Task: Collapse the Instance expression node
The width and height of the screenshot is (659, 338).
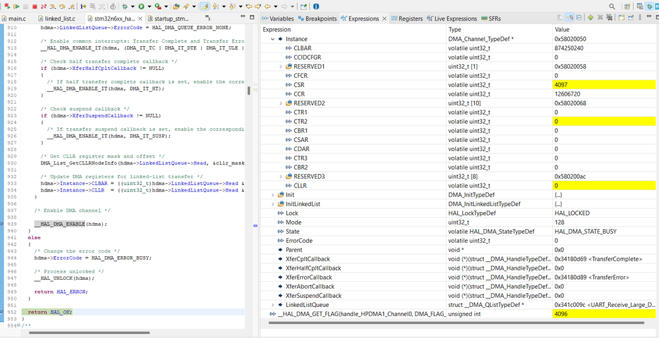Action: (272, 39)
